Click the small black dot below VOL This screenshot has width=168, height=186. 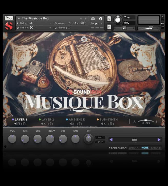[x=5, y=147]
